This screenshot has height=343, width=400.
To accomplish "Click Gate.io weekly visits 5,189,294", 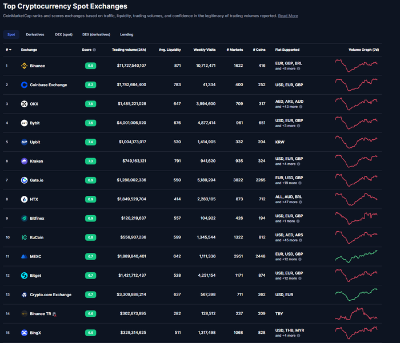I will [206, 180].
